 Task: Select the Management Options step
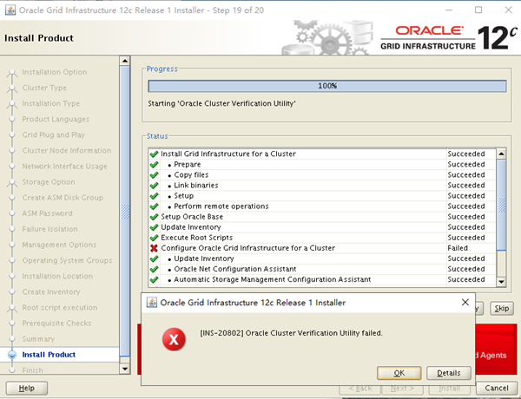pos(59,245)
